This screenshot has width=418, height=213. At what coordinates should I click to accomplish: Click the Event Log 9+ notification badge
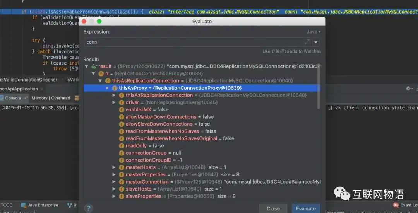(x=396, y=205)
